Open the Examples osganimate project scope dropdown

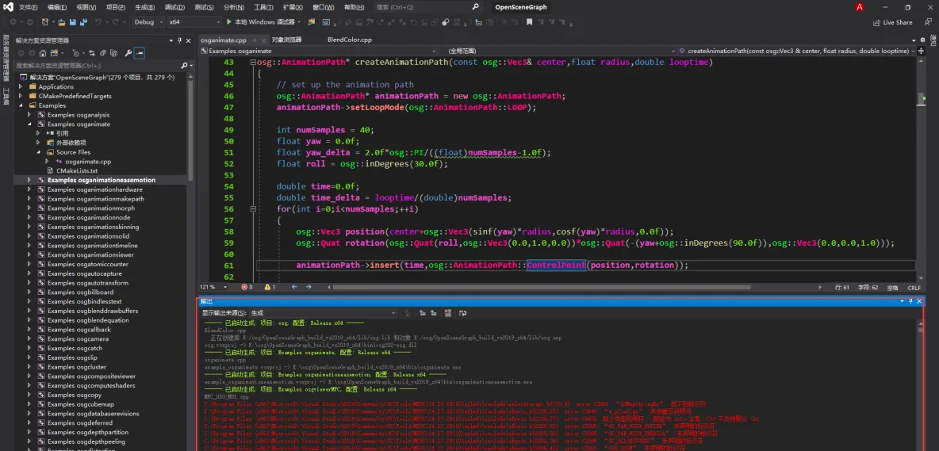[320, 52]
